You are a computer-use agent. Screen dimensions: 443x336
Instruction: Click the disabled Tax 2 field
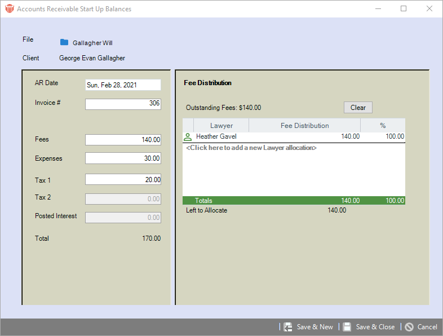point(123,199)
